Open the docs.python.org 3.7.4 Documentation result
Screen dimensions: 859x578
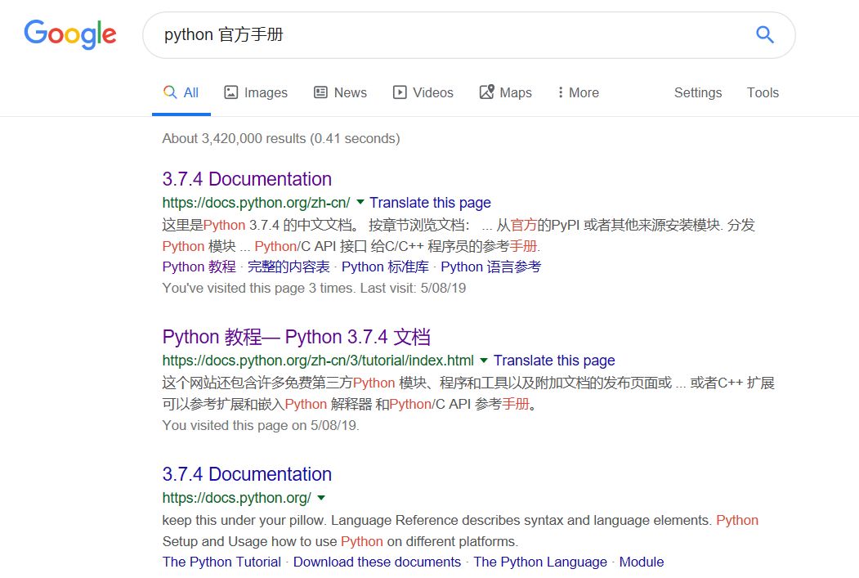pyautogui.click(x=247, y=474)
